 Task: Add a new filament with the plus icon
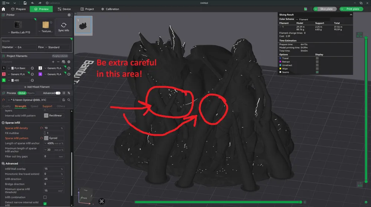[53, 62]
